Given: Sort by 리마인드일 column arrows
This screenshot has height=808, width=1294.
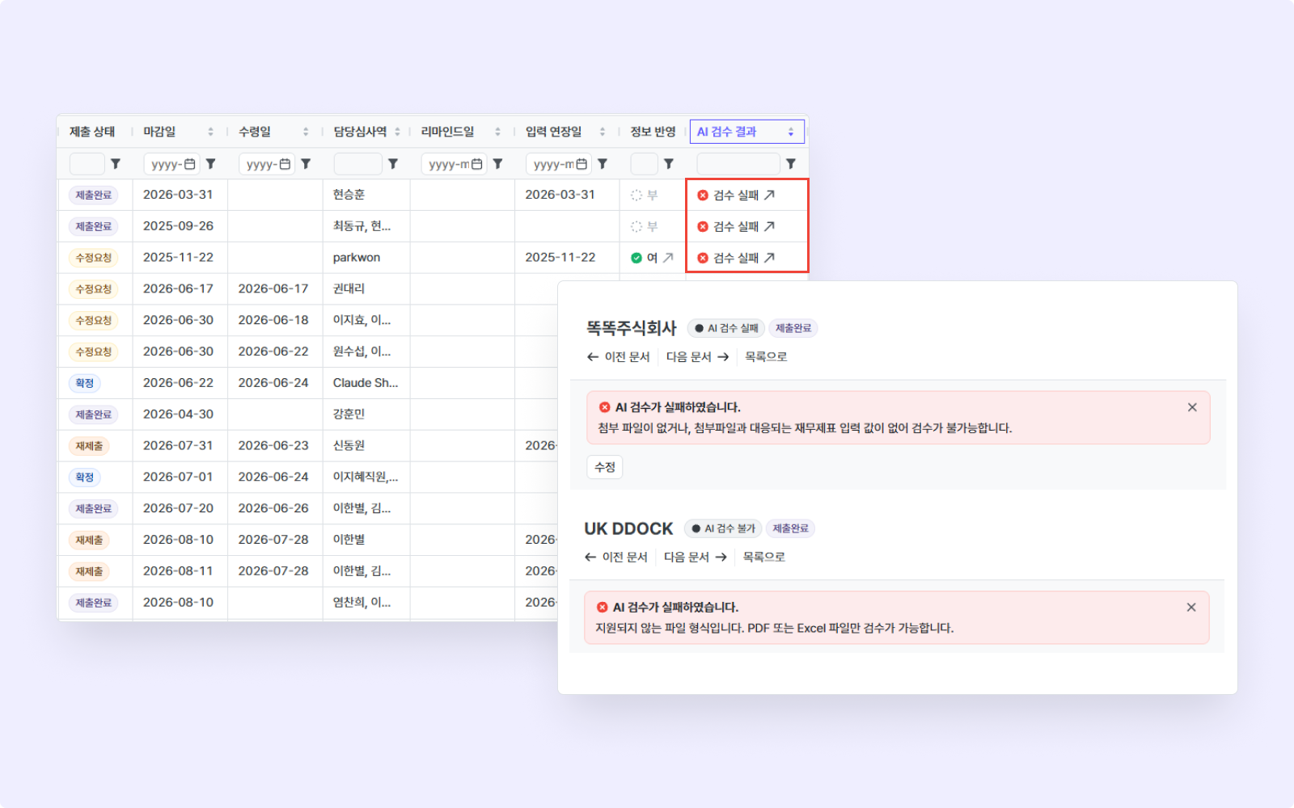Looking at the screenshot, I should [497, 132].
